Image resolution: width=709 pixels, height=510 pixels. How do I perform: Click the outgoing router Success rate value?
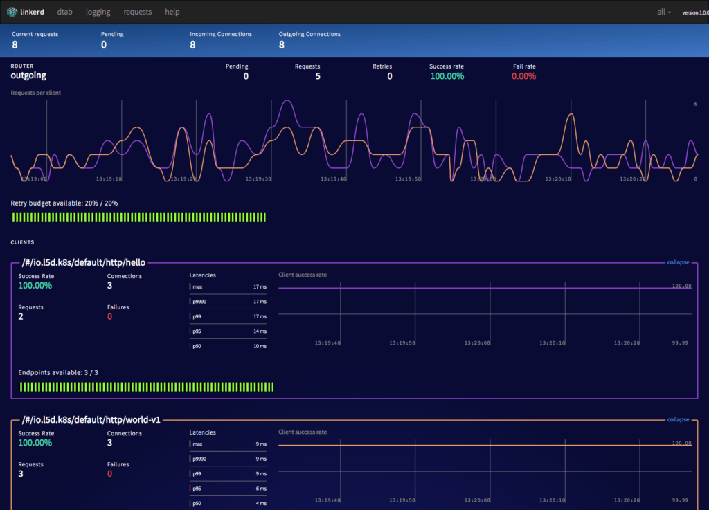pos(447,76)
